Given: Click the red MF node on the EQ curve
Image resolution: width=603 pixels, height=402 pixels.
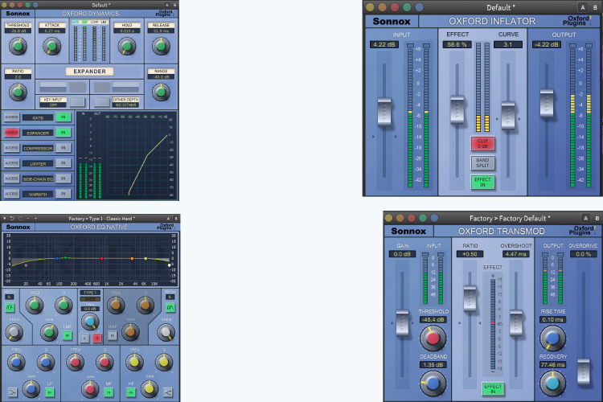Looking at the screenshot, I should 101,259.
